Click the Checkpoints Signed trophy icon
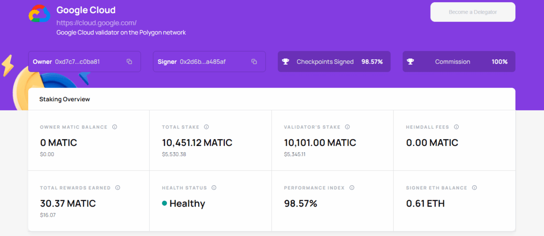The height and width of the screenshot is (236, 544). tap(285, 61)
